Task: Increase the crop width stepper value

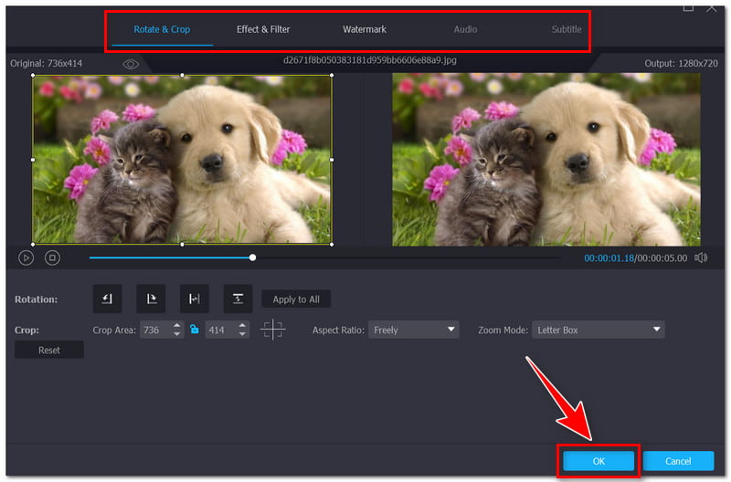Action: pyautogui.click(x=177, y=326)
